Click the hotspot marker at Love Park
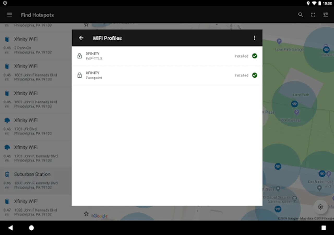The height and width of the screenshot is (235, 334). [x=294, y=104]
